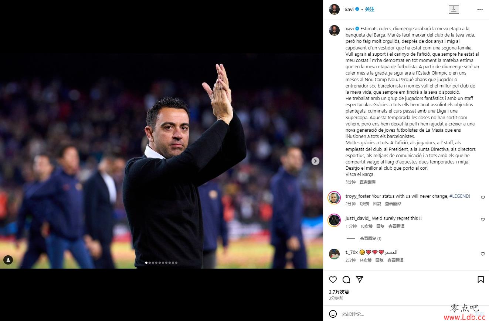The image size is (489, 321).
Task: Click 回复 under troyy_foster's comment
Action: [x=377, y=204]
